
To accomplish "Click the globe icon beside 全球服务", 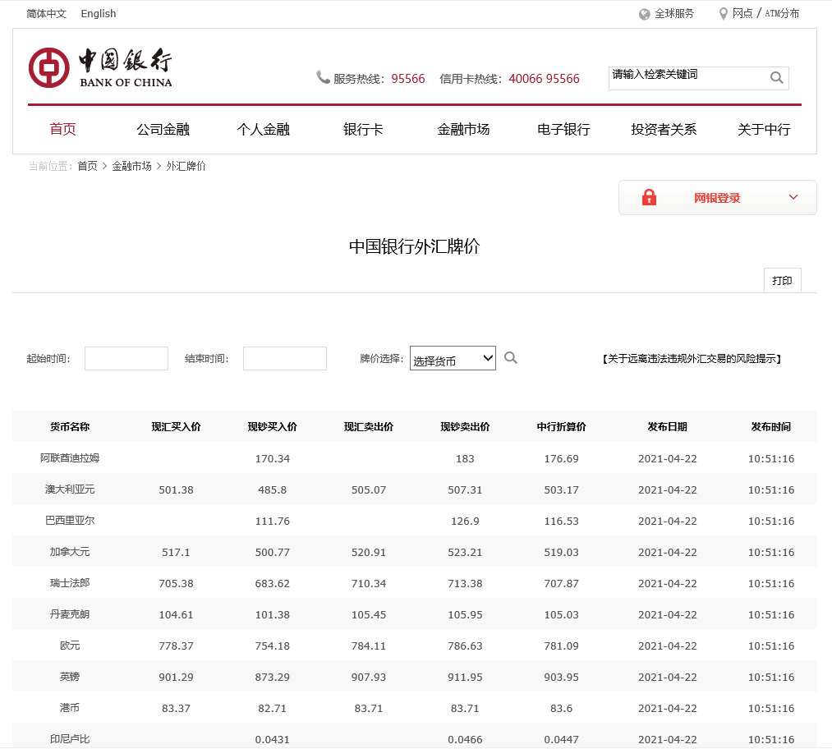I will coord(644,13).
